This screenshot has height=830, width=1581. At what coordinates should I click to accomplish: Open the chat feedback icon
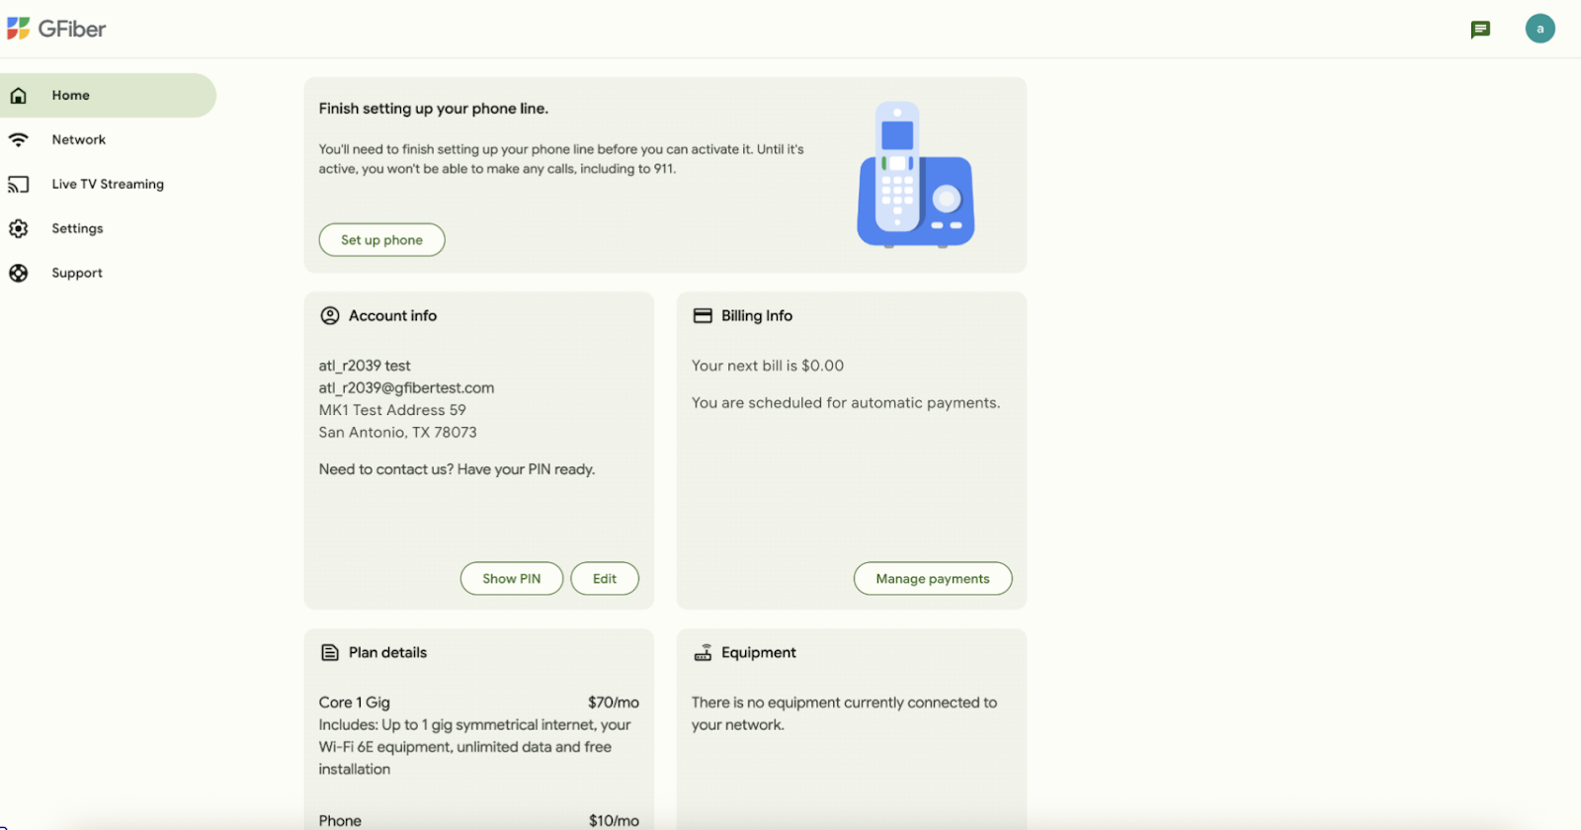pyautogui.click(x=1480, y=30)
